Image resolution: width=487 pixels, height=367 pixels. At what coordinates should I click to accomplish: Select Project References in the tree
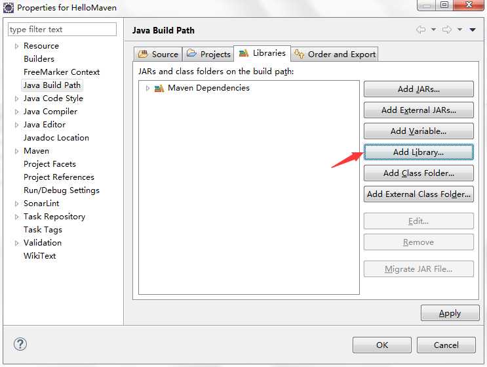pos(59,177)
